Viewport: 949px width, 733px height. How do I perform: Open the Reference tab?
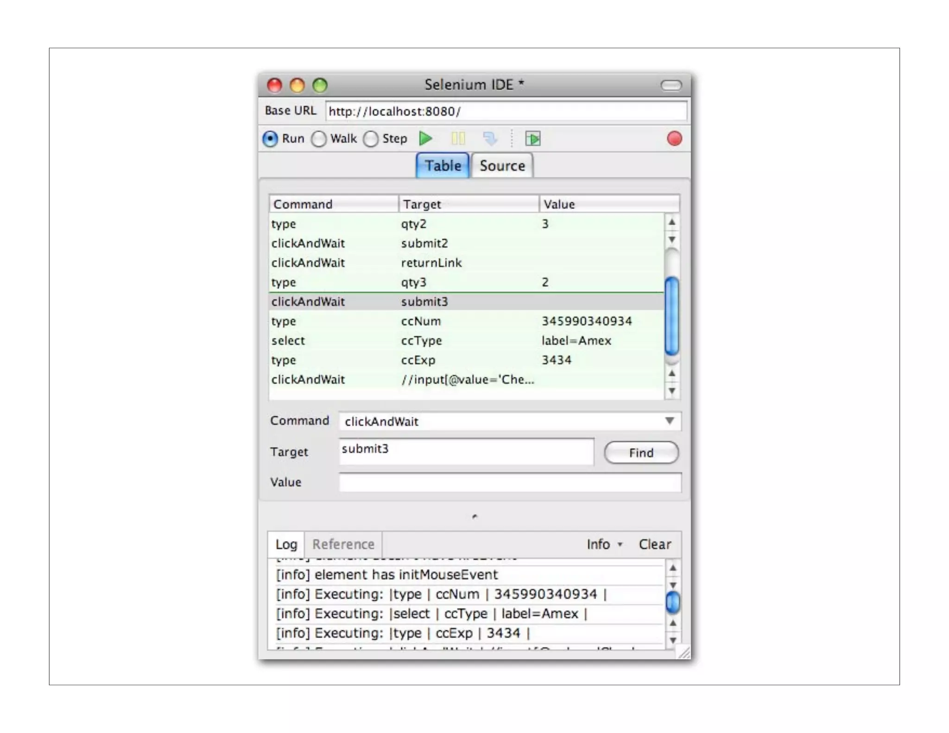[343, 544]
